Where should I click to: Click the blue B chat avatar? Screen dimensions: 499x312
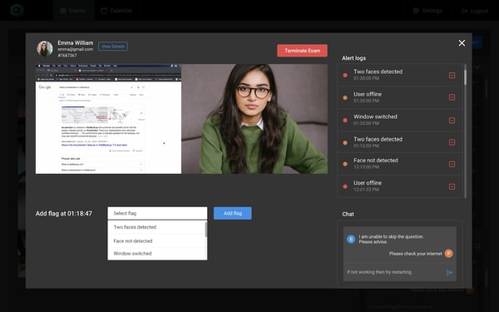pos(351,239)
